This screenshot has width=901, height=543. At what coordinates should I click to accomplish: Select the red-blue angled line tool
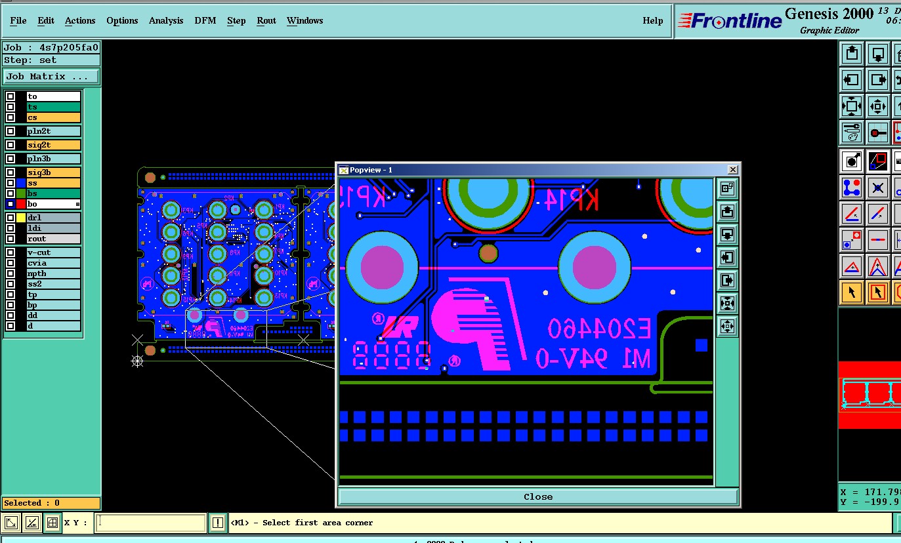(x=852, y=214)
